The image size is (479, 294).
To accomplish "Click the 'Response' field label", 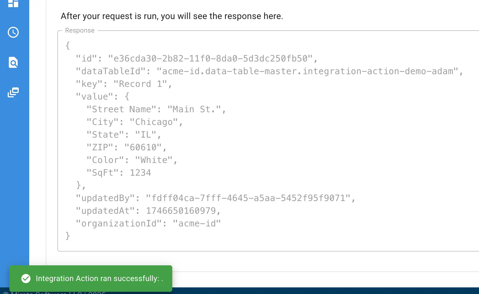I will pos(80,30).
